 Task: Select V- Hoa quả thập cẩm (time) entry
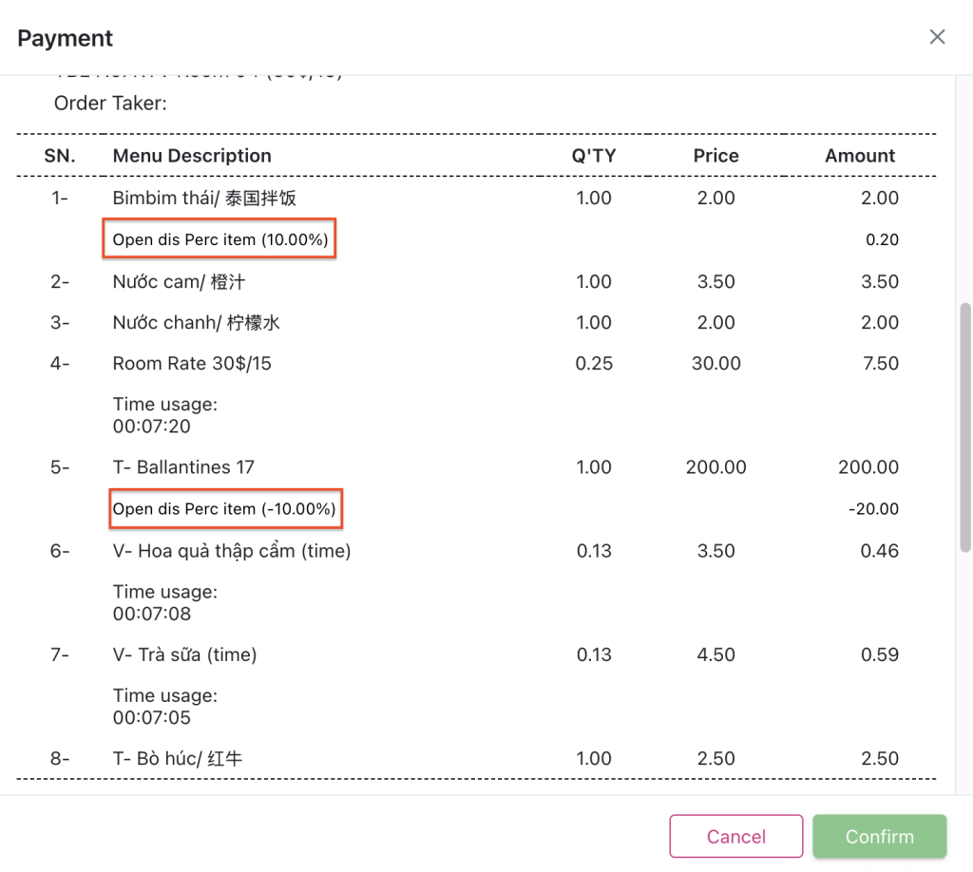coord(232,551)
